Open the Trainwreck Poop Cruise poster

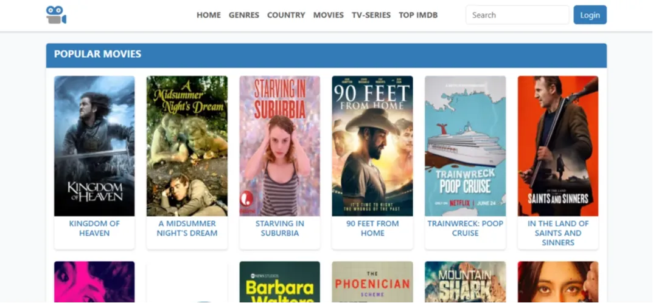click(465, 146)
